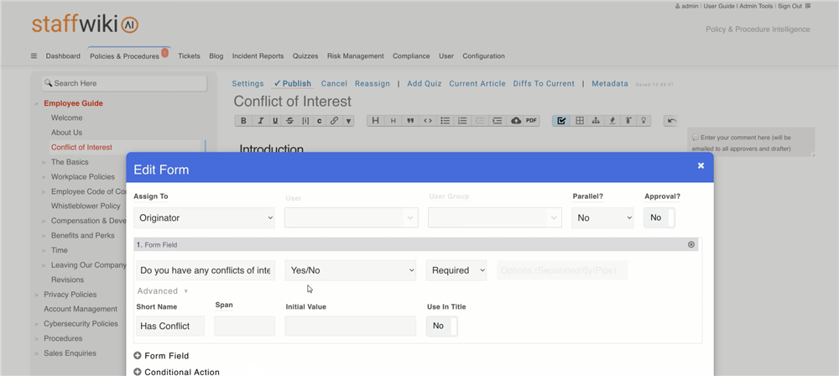
Task: Open the Incident Reports menu
Action: [258, 56]
